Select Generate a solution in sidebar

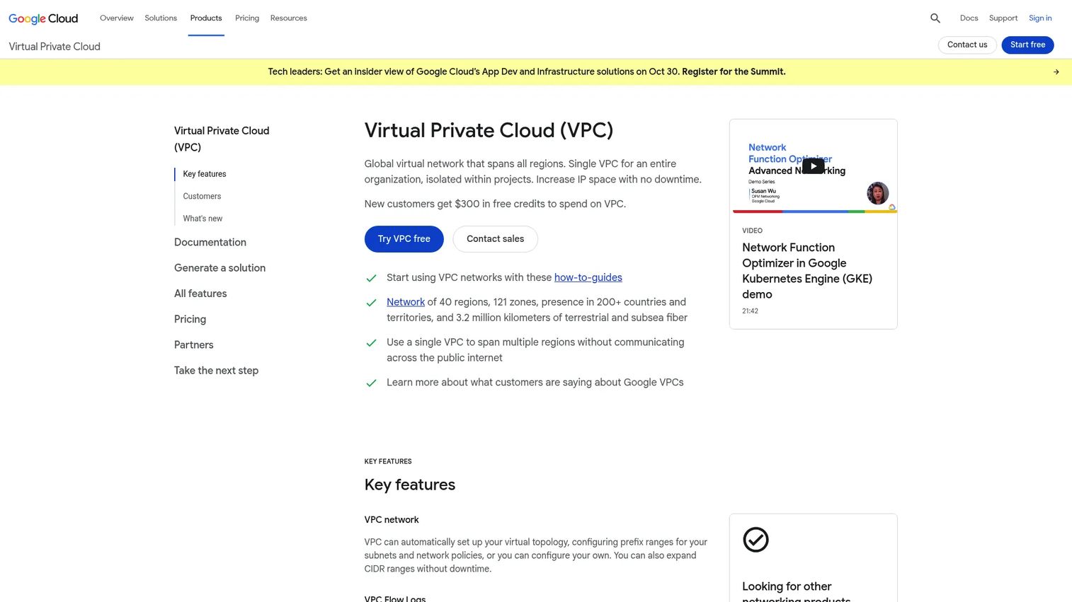219,268
